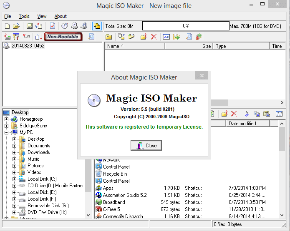Click the remove boot image icon with red X
This screenshot has width=290, height=231.
coord(26,37)
